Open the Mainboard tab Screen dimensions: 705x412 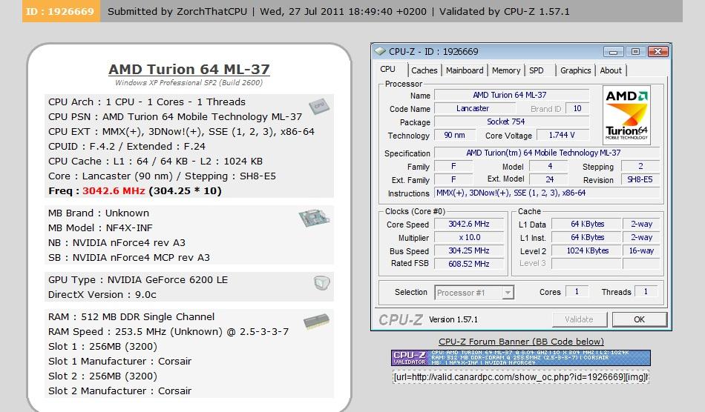coord(465,70)
